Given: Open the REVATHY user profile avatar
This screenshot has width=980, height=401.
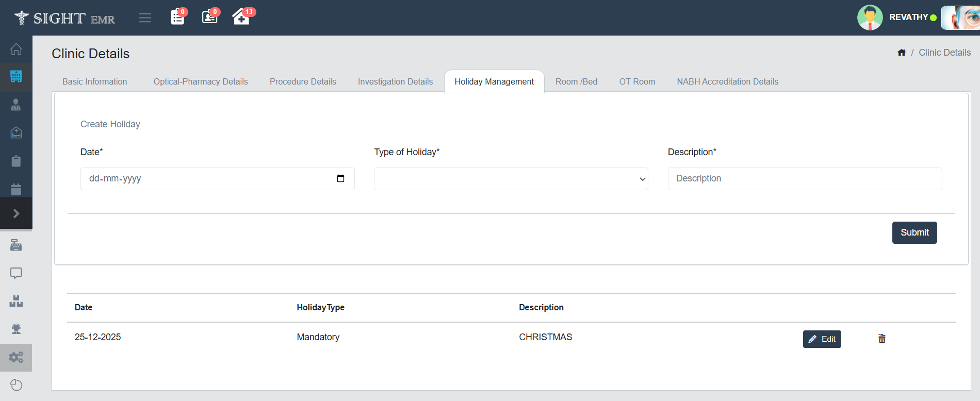Looking at the screenshot, I should 870,18.
